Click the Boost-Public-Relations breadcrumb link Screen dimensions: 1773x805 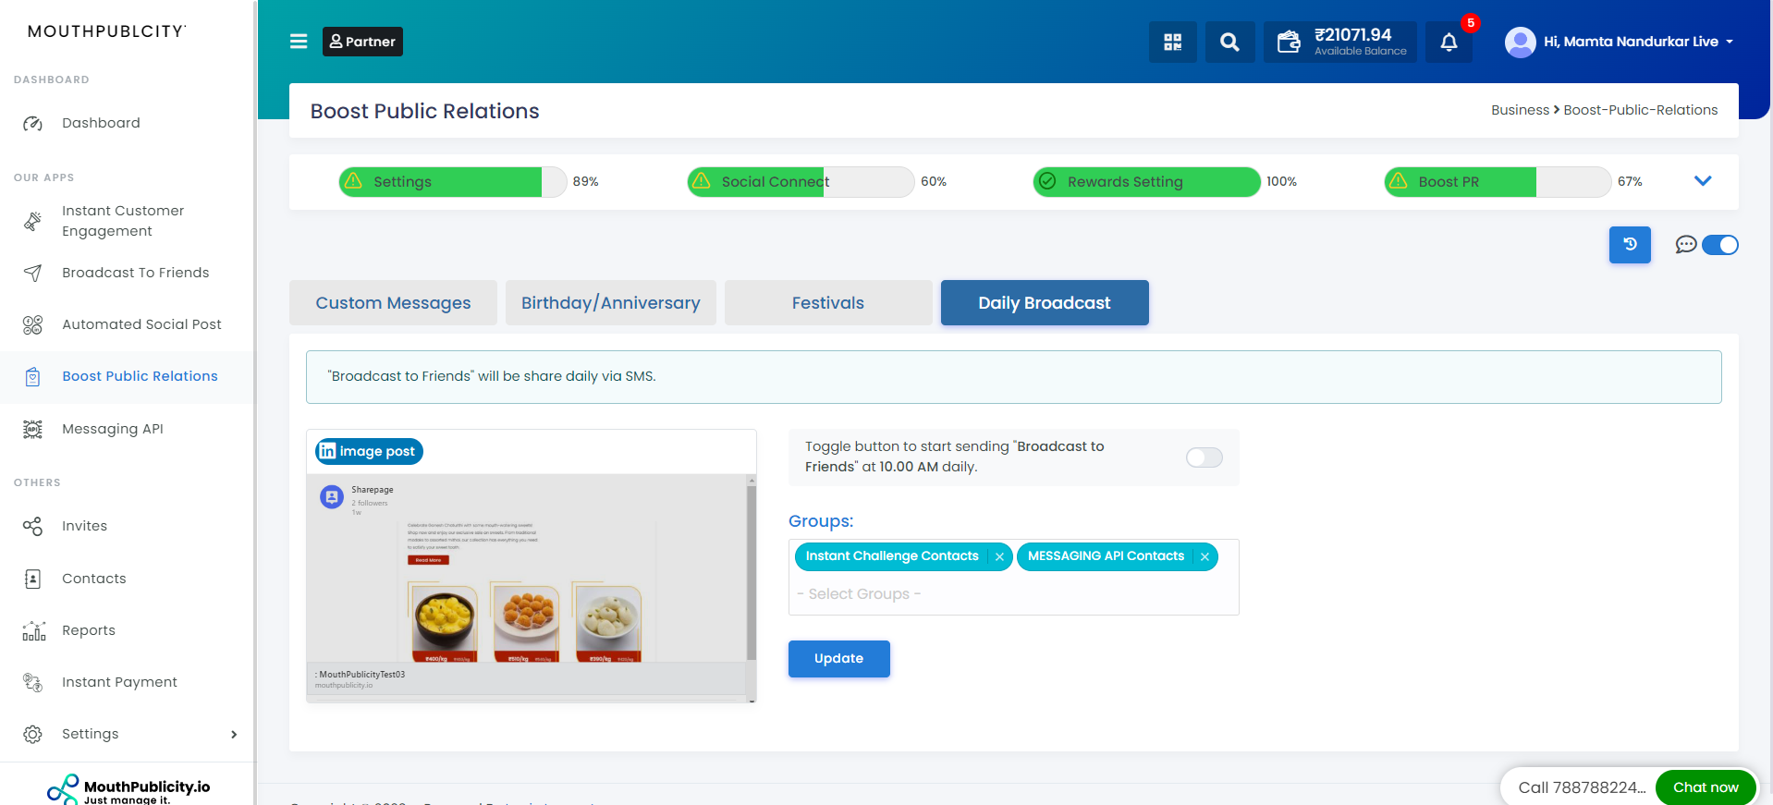click(x=1640, y=110)
